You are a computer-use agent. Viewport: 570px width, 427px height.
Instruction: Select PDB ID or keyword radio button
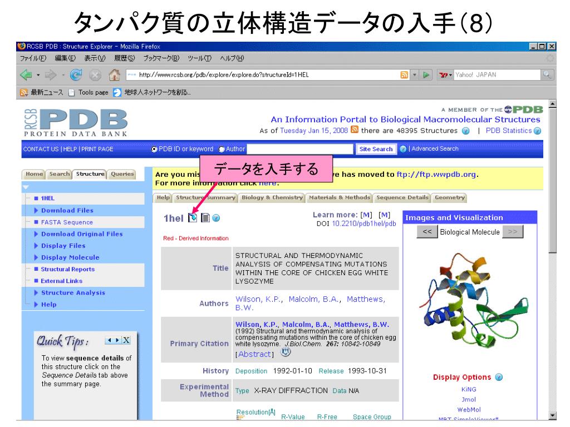(154, 149)
